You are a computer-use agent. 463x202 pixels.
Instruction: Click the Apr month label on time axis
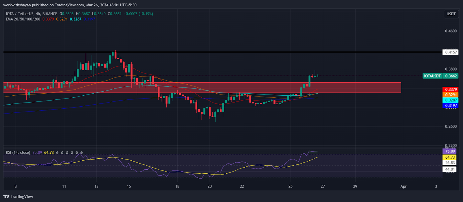(403, 186)
